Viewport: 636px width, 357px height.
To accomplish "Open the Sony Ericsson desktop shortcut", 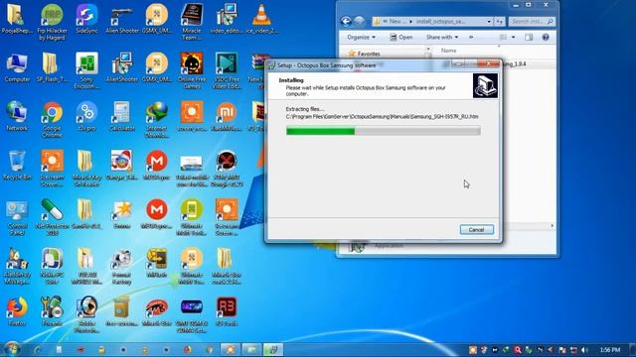I will click(86, 70).
